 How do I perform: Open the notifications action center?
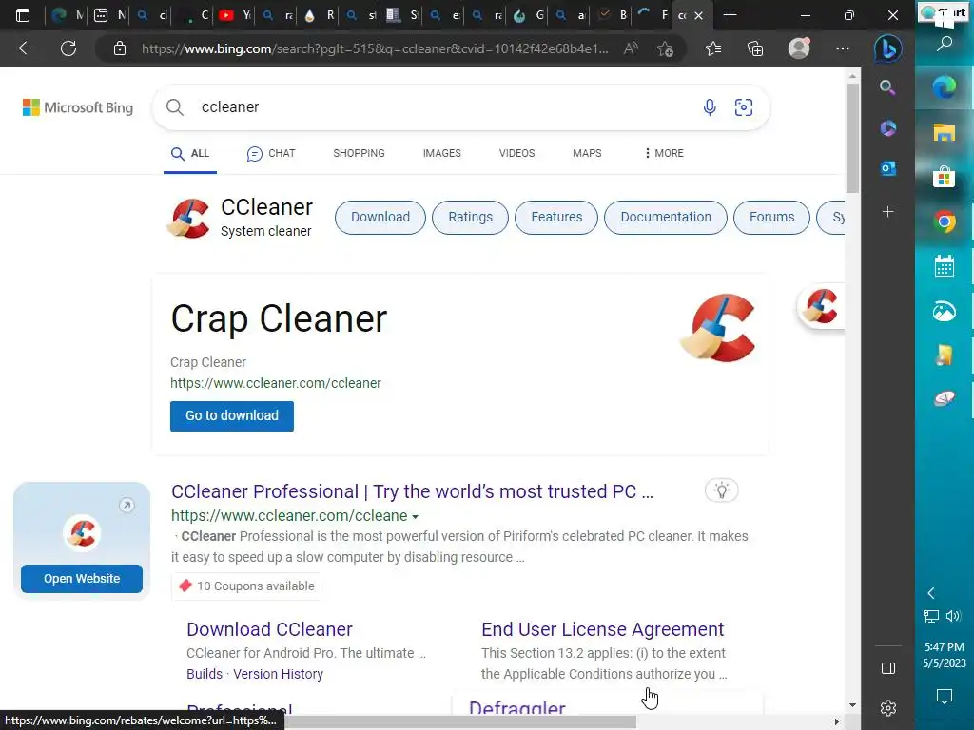(x=945, y=696)
